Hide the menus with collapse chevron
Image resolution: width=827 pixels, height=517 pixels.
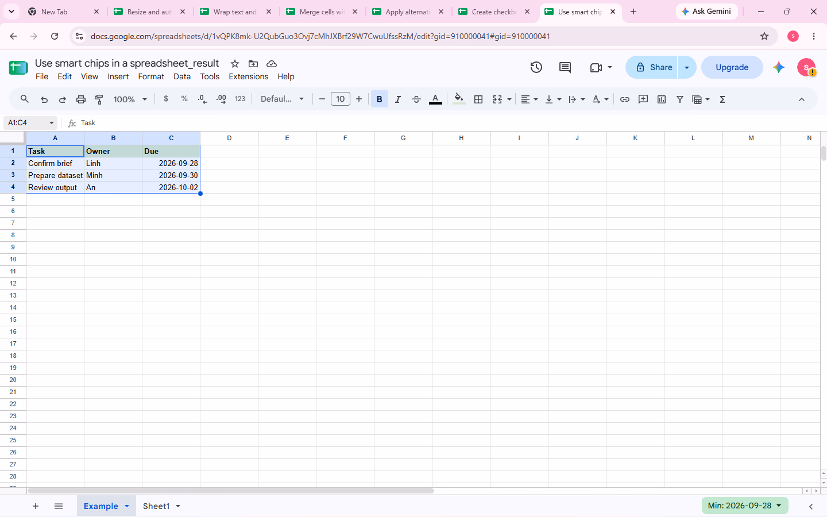[802, 99]
